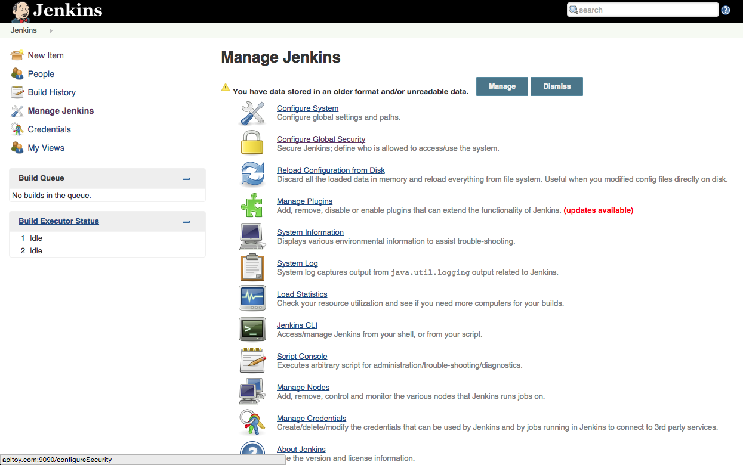Open Reload Configuration from Disk link
Screen dimensions: 743x465
tap(331, 170)
